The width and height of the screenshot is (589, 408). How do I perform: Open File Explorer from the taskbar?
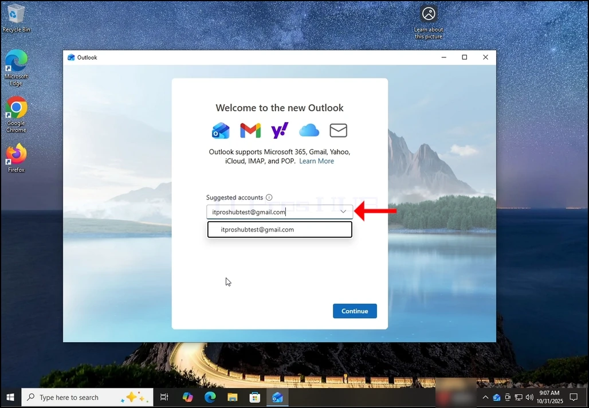233,398
